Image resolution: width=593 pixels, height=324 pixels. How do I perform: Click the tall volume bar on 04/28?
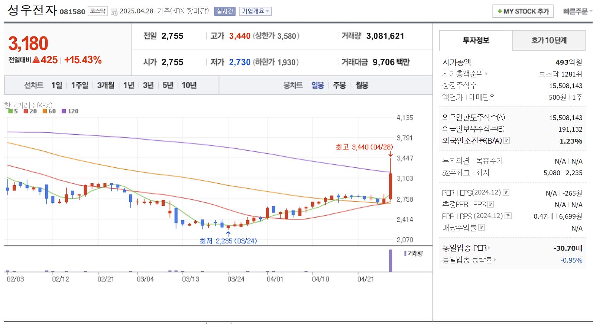coord(391,260)
